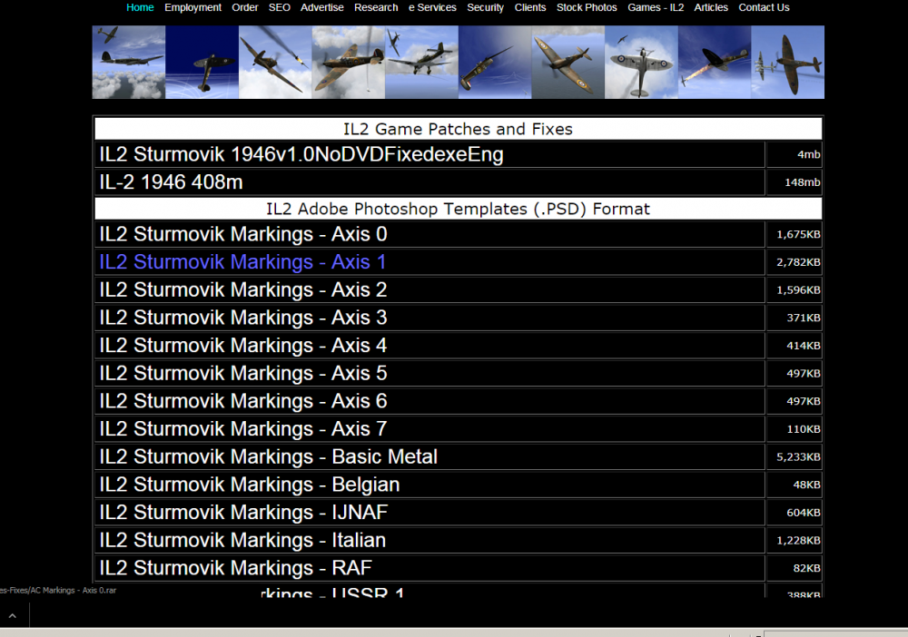The width and height of the screenshot is (908, 637).
Task: Click the bomber above clouds banner thumbnail
Action: coord(129,62)
